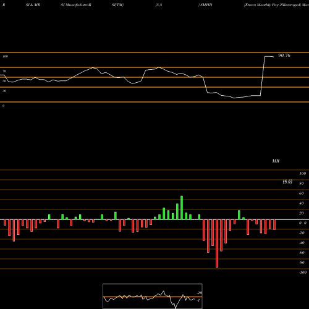Screen dimensions: 309x309
Task: Click the 80 label on the MR axis
Action: (302, 184)
